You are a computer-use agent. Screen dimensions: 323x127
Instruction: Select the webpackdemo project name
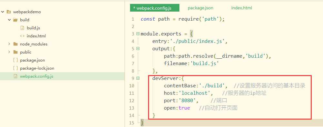click(27, 12)
